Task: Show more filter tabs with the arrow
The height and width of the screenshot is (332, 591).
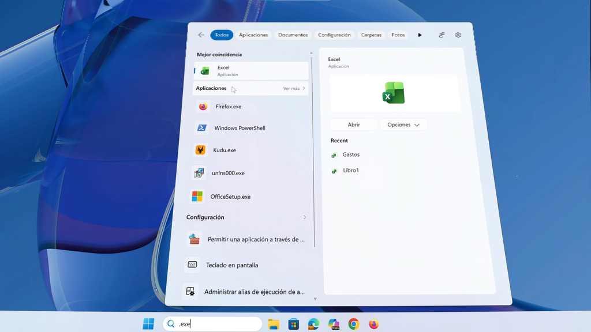Action: coord(420,35)
